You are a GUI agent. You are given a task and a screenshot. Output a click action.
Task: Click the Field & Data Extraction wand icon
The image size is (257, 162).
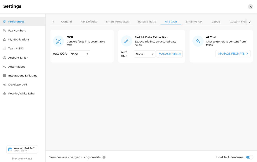tap(126, 41)
